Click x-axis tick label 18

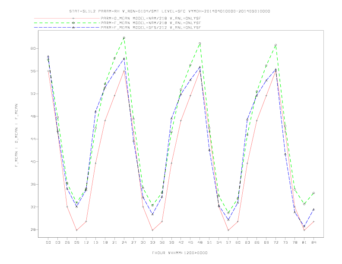tap(105, 242)
